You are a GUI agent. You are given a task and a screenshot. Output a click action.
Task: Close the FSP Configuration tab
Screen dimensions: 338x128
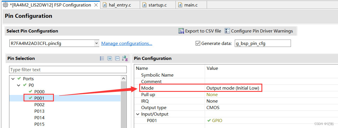pyautogui.click(x=96, y=5)
